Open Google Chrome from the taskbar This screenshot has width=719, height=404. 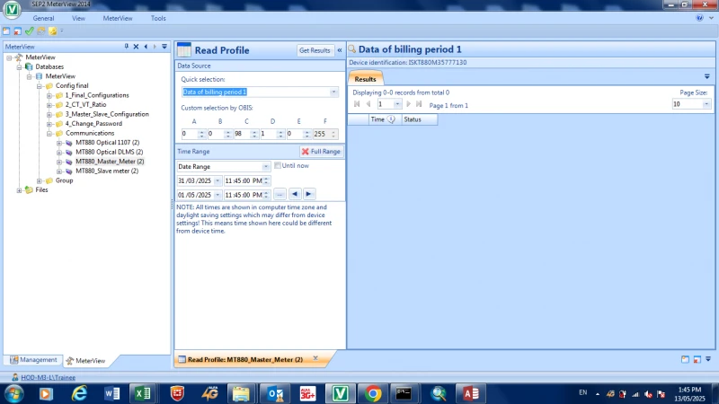[373, 393]
